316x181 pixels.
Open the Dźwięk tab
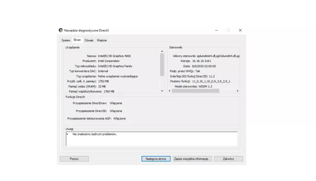89,40
